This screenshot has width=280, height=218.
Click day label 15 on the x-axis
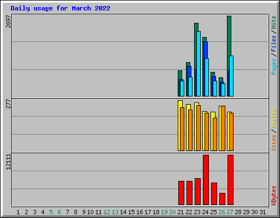click(x=131, y=212)
